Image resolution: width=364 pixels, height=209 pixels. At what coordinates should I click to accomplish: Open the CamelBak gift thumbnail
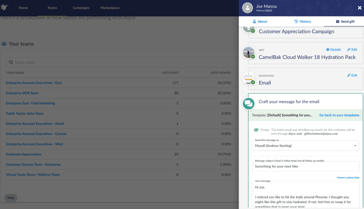click(x=248, y=53)
